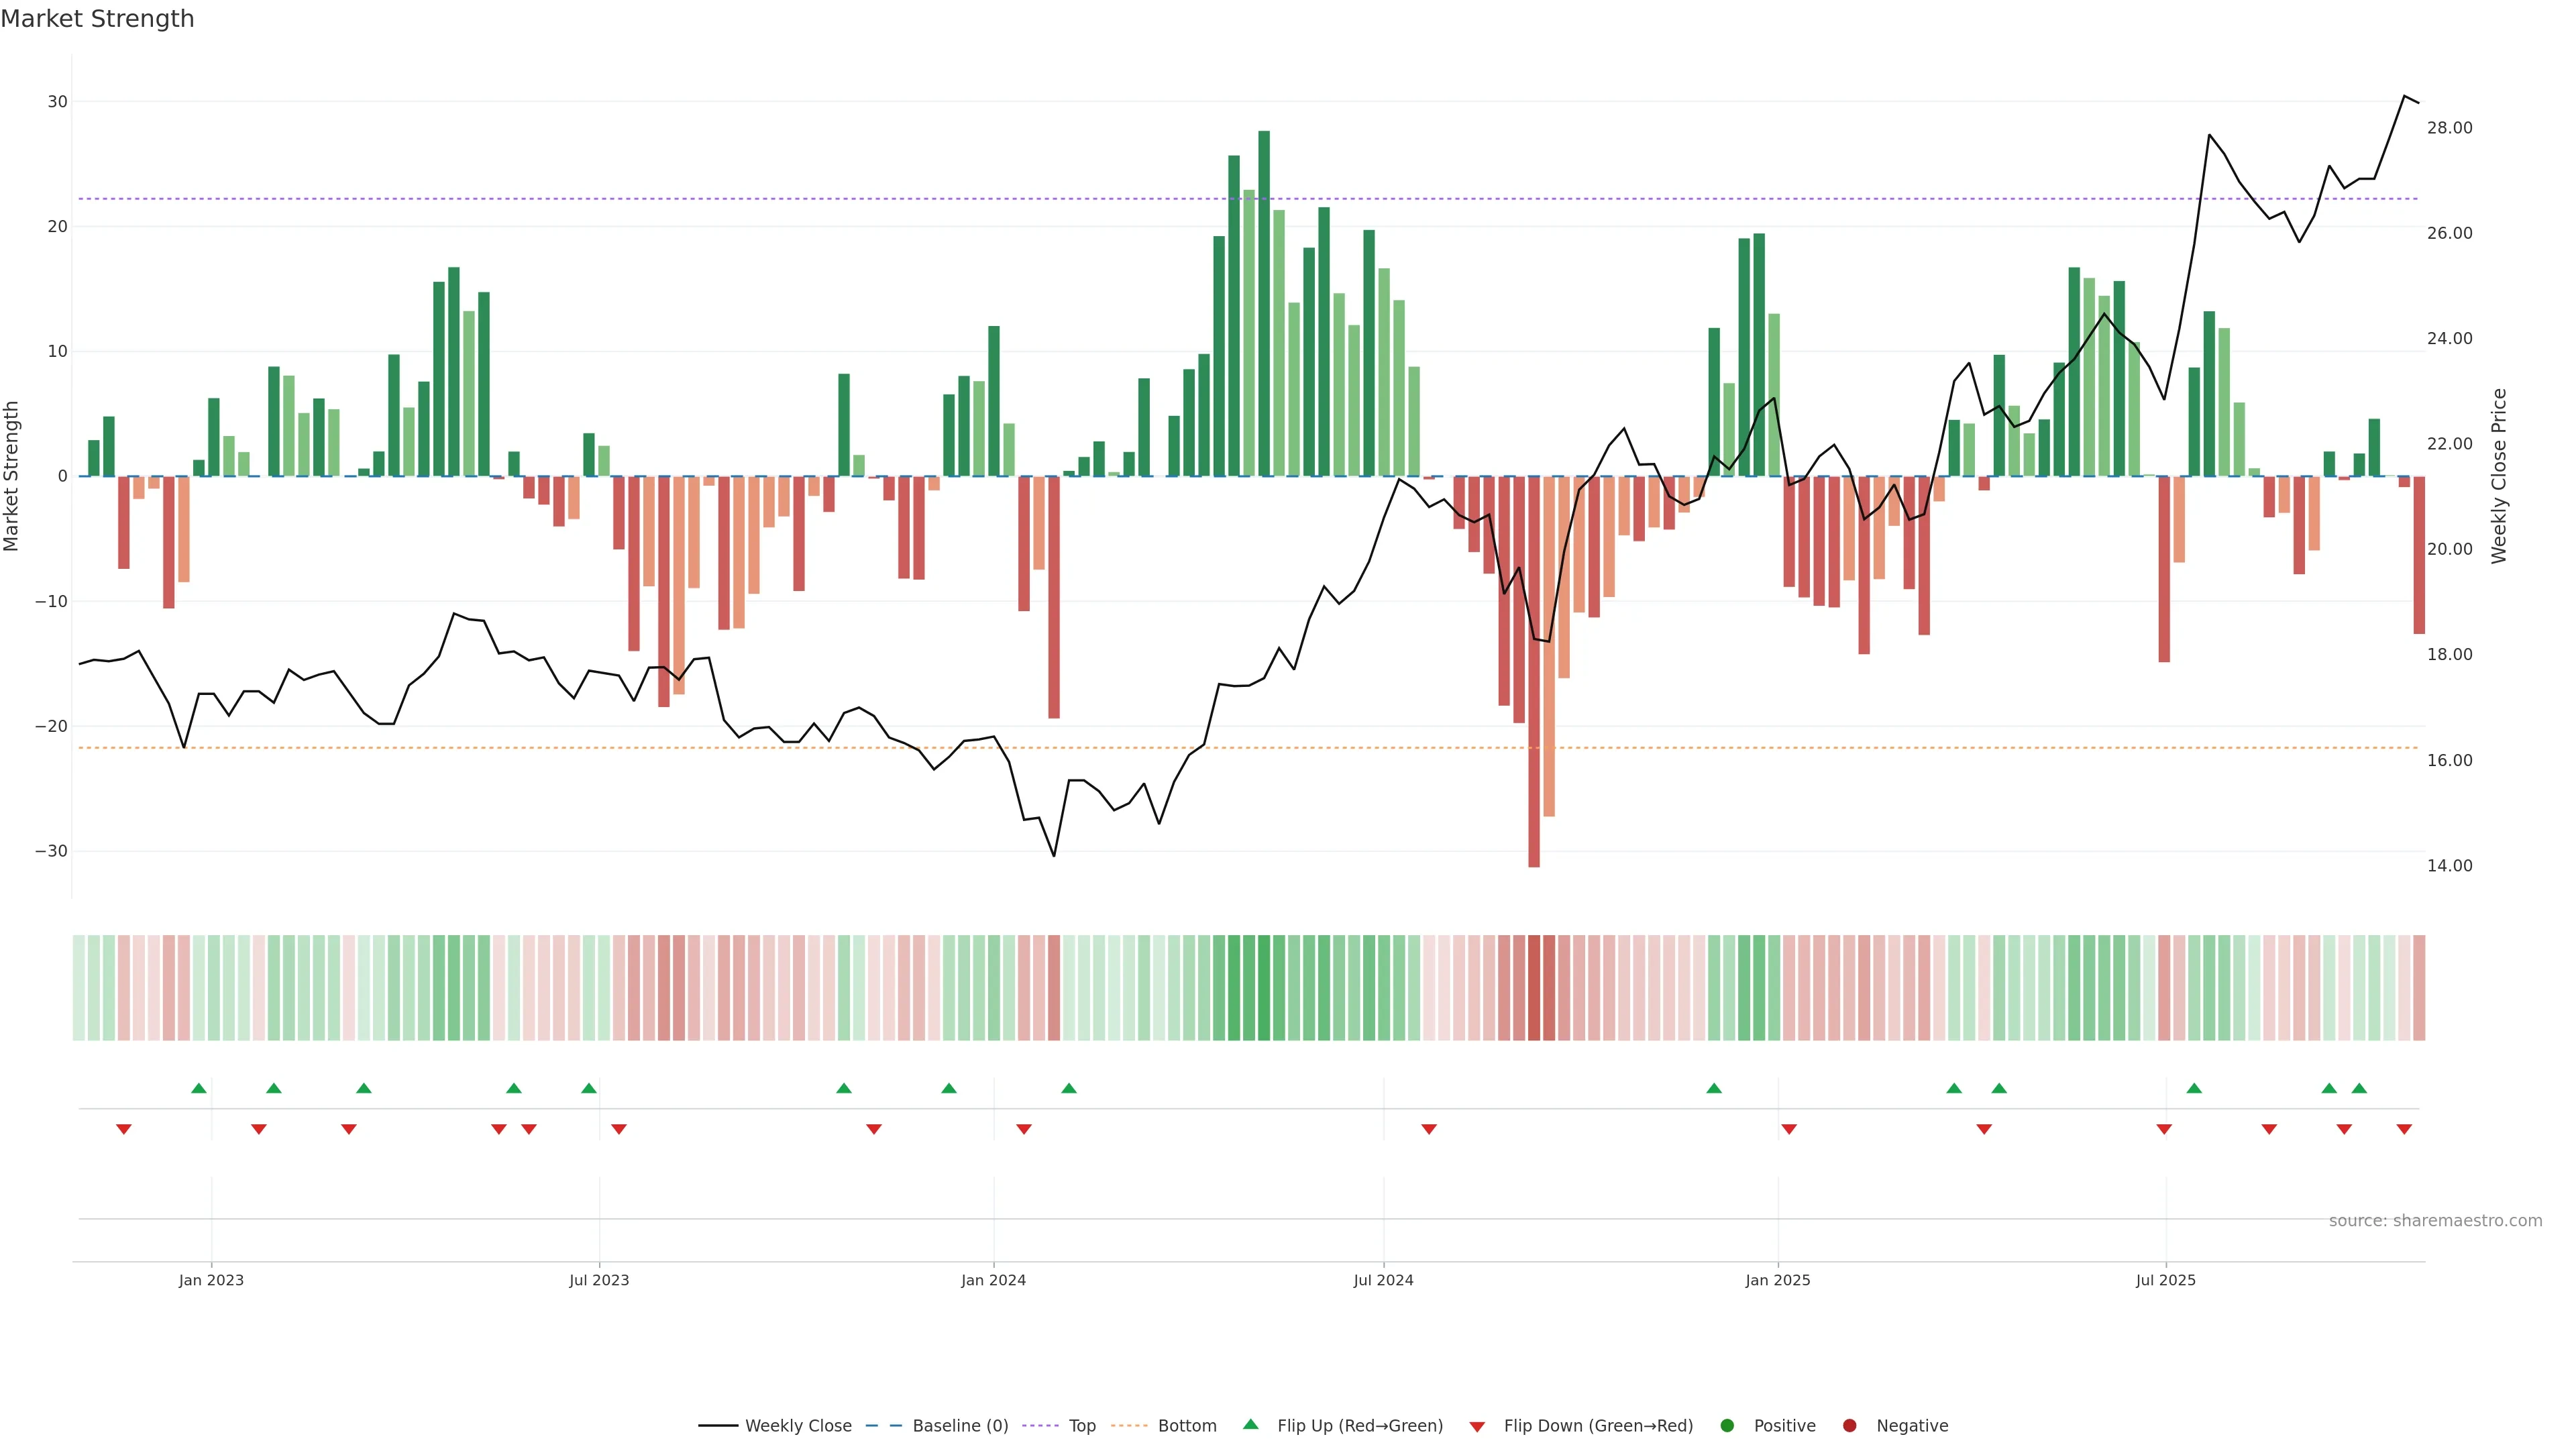Click the last red flip-down triangle marker
This screenshot has height=1449, width=2576.
pos(2404,1129)
